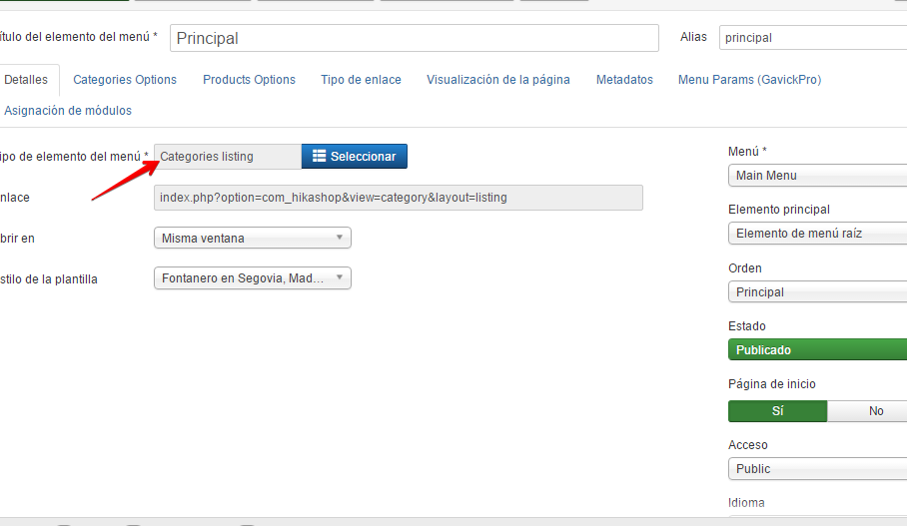Switch to the Detalles tab
907x526 pixels.
point(26,80)
